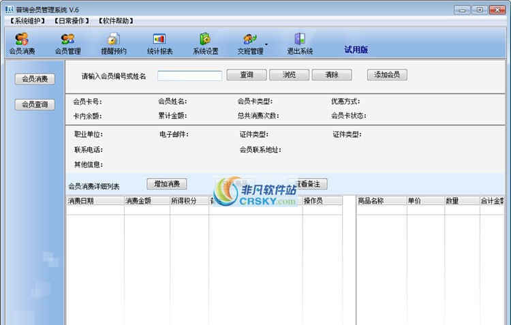Open the 提醒预约 toolbar icon
The height and width of the screenshot is (325, 511).
coord(113,44)
